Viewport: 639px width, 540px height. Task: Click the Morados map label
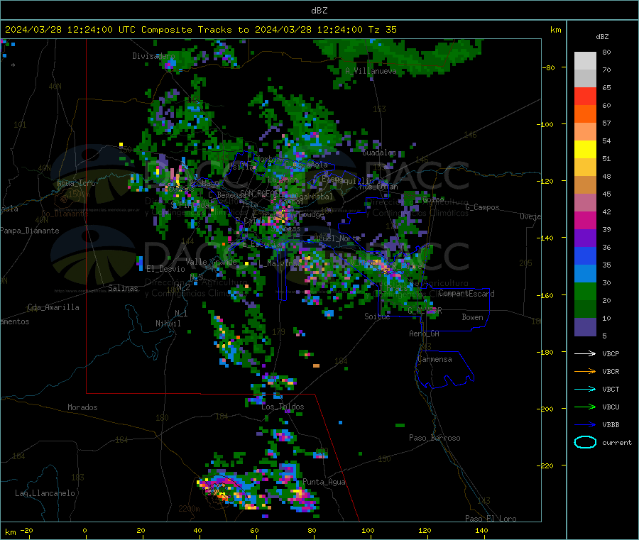pyautogui.click(x=82, y=407)
